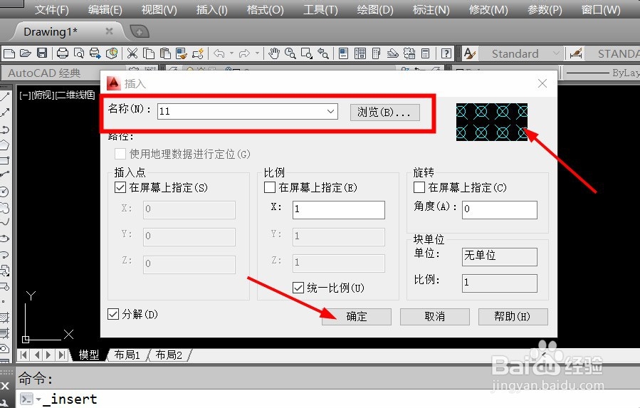This screenshot has height=408, width=640.
Task: Click the Open file folder icon
Action: 26,53
